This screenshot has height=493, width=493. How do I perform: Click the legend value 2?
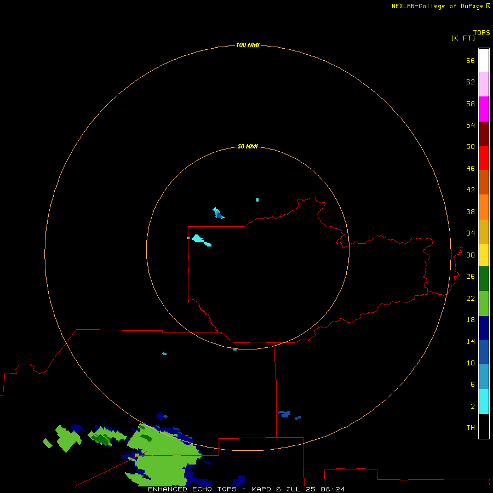tap(473, 406)
